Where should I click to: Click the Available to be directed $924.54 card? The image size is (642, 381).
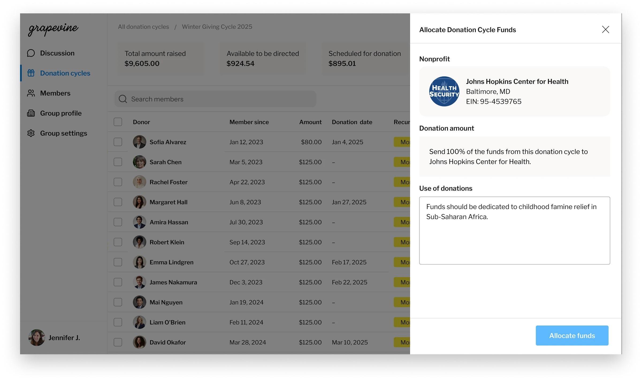tap(263, 58)
